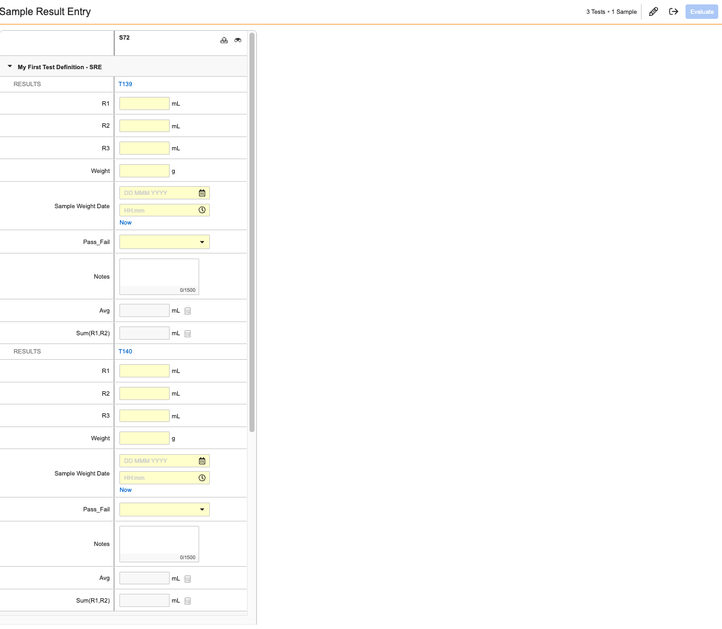Click the Notes text area for T139

(x=160, y=277)
